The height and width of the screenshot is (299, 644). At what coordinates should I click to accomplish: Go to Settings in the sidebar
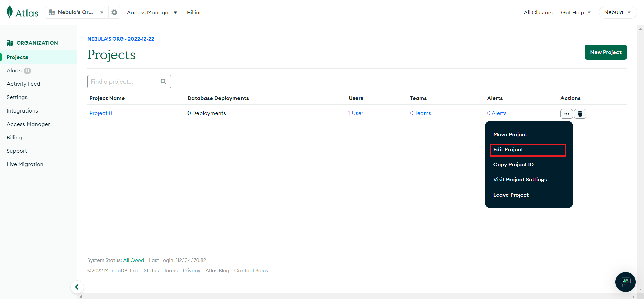17,97
